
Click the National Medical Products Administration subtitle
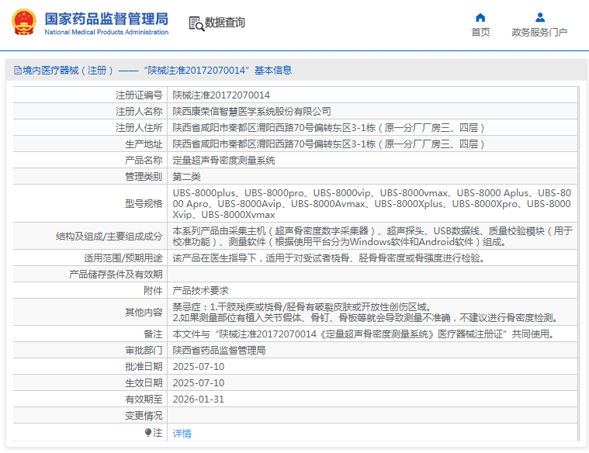(x=106, y=33)
